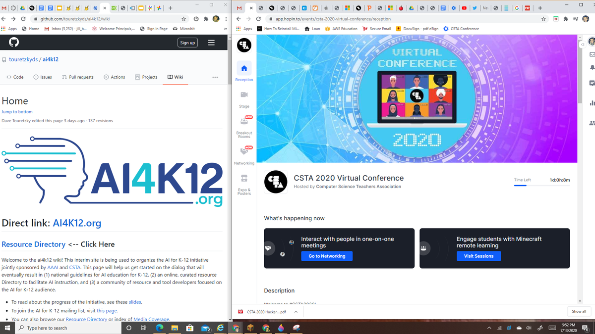
Task: Click the Go to Networking button
Action: coord(327,256)
